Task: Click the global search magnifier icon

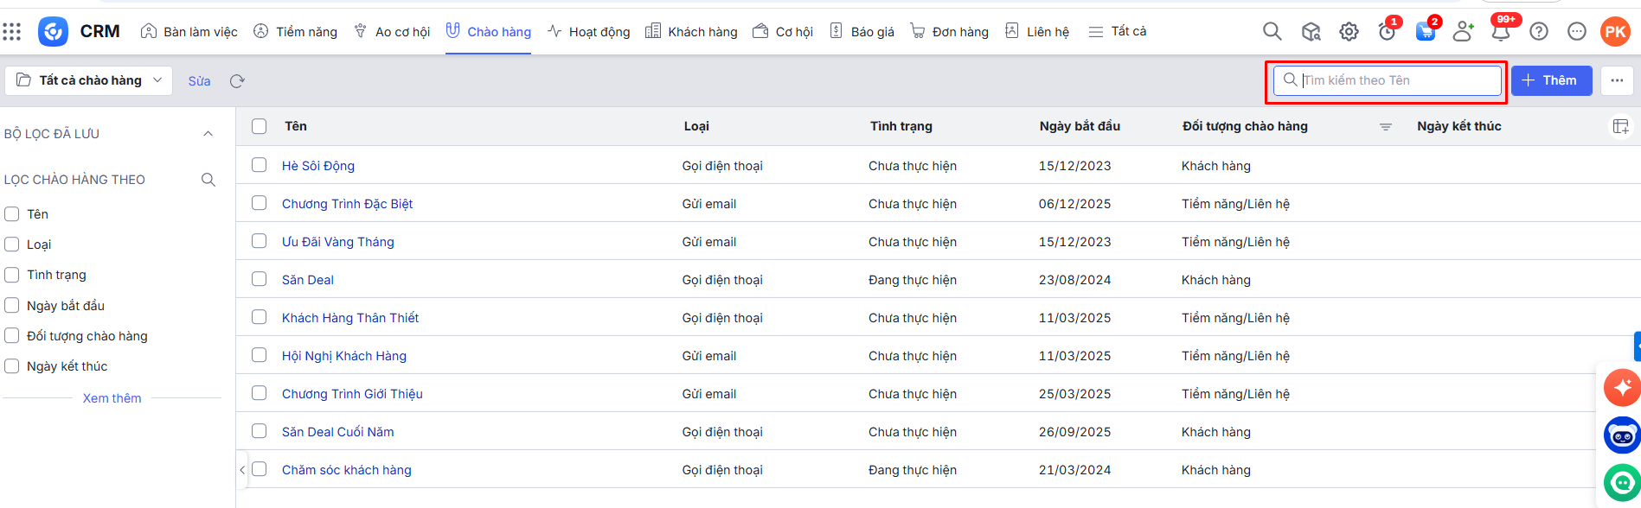Action: pos(1272,32)
